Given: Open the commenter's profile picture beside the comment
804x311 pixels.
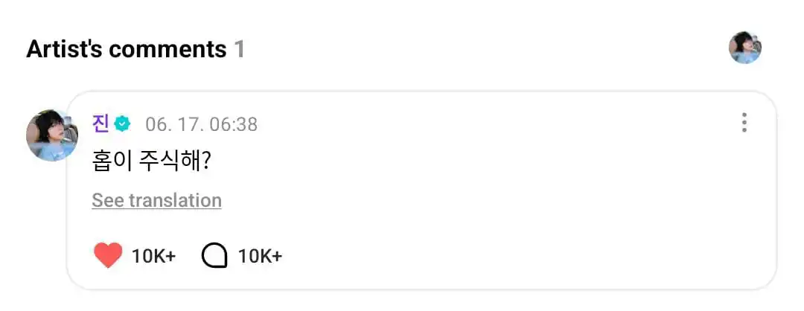Looking at the screenshot, I should (x=52, y=135).
